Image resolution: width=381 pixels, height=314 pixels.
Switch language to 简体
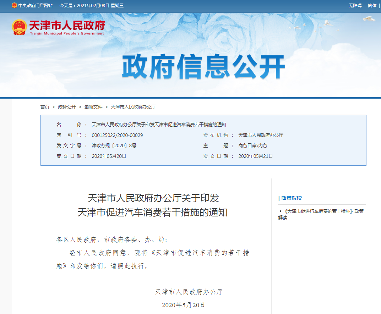pyautogui.click(x=372, y=6)
